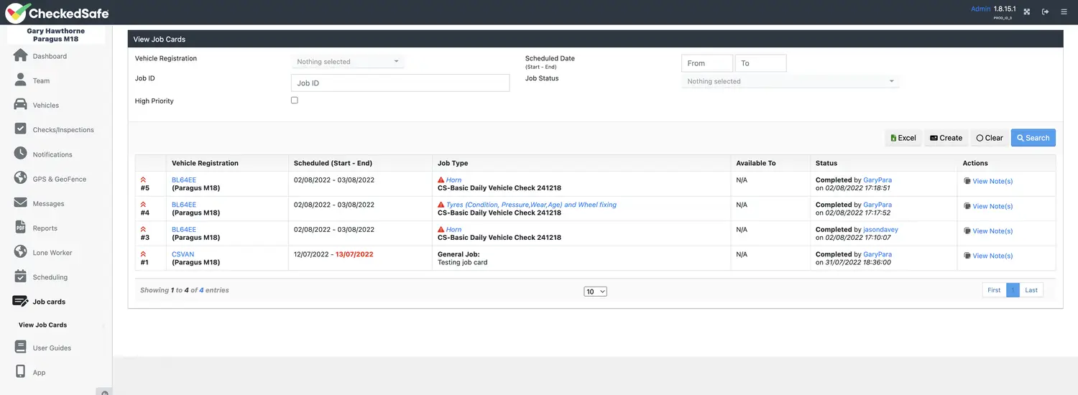The height and width of the screenshot is (395, 1078).
Task: Click the Vehicles car icon
Action: point(20,105)
